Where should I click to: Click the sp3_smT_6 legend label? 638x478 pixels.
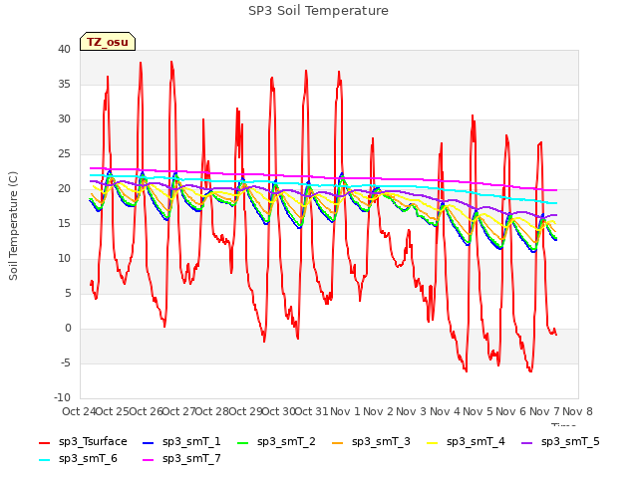pos(88,459)
